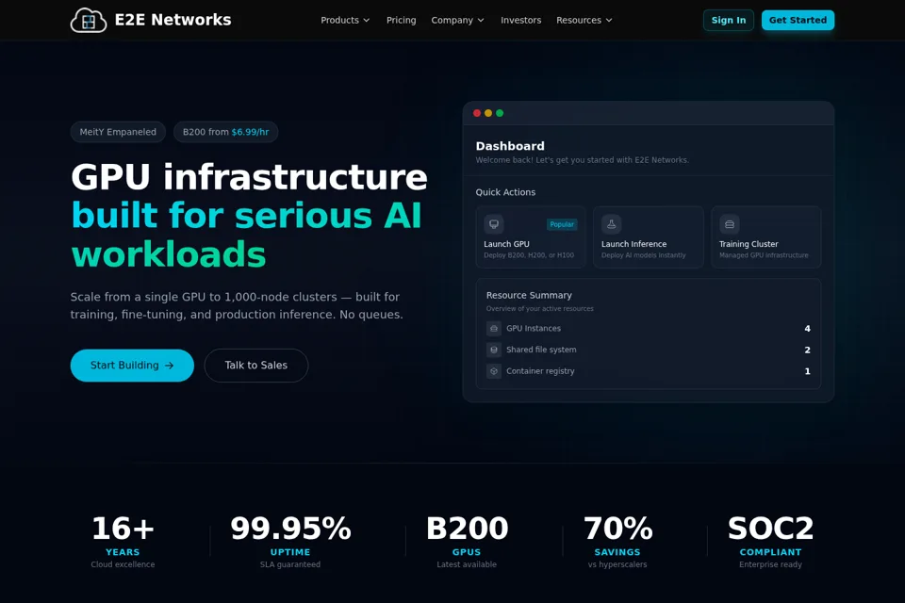Click 'Cloud excellence' caption
This screenshot has height=603, width=905.
123,564
